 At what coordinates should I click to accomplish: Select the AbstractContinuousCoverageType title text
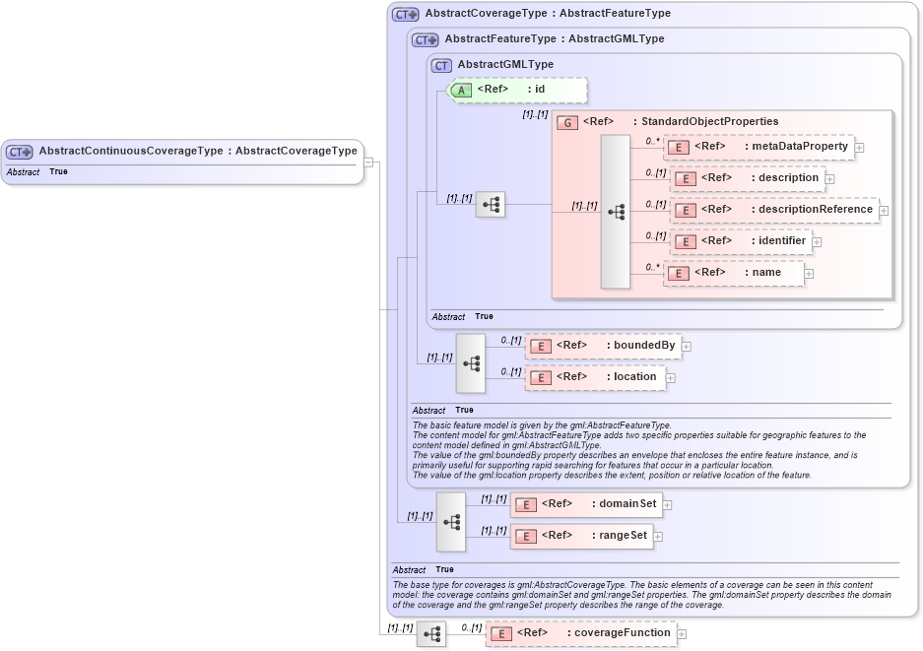(x=198, y=151)
